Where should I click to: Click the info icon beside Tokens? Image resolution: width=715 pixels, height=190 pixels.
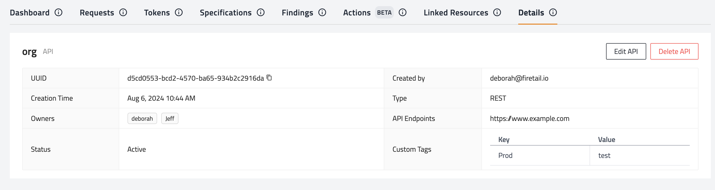point(179,12)
